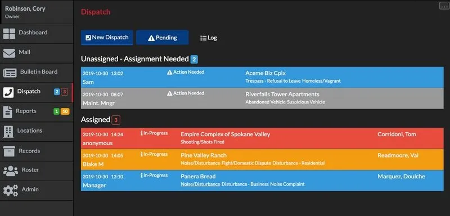This screenshot has width=450, height=216.
Task: Click the warning triangle on Pending button
Action: tap(151, 38)
